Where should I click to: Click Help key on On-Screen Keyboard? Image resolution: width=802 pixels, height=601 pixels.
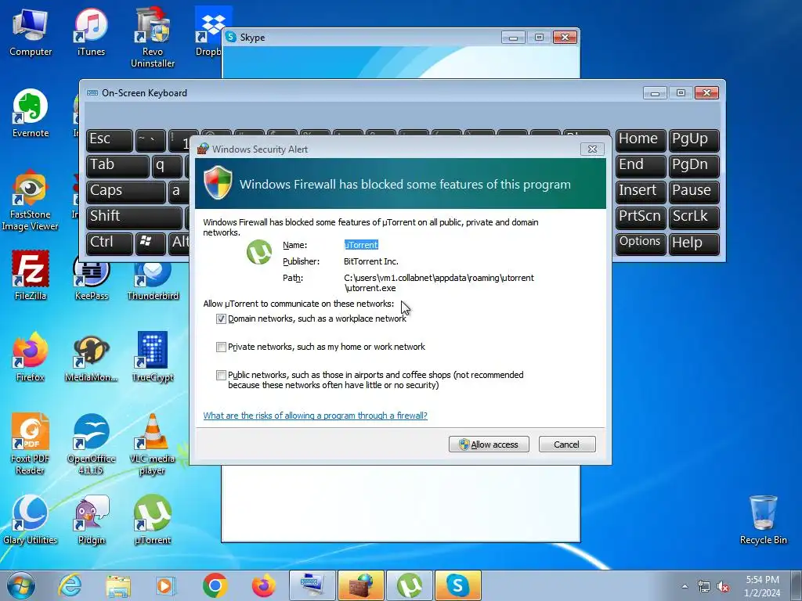[694, 243]
